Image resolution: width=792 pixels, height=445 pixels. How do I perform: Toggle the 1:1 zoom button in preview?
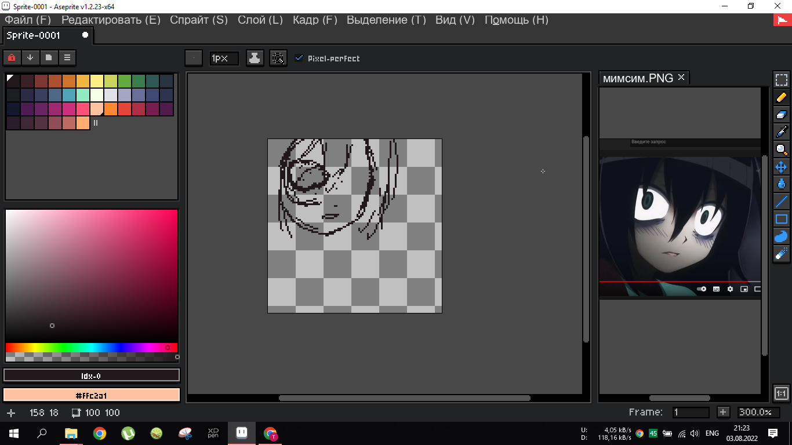click(781, 393)
